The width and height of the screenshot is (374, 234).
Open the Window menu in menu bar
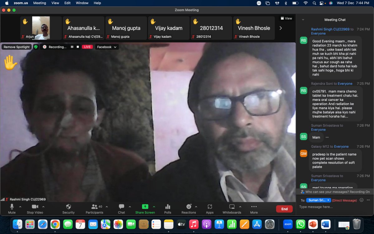click(82, 3)
